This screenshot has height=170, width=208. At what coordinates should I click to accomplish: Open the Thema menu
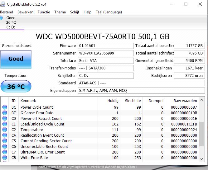[60, 12]
